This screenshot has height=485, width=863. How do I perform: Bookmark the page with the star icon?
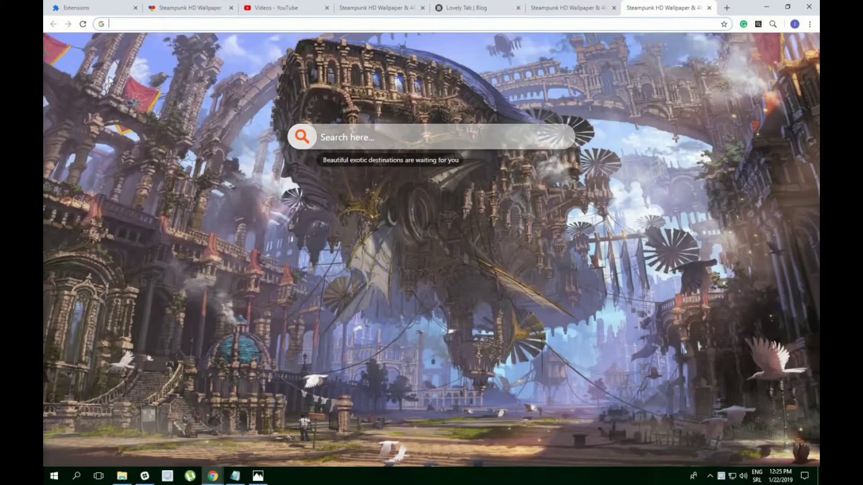point(723,24)
